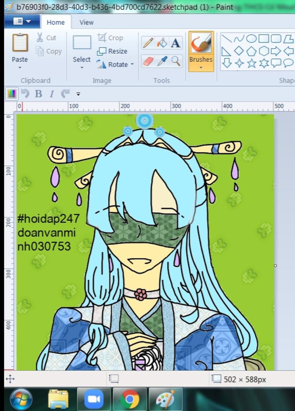Choose the Five-point star shape
This screenshot has width=295, height=411.
tap(251, 63)
